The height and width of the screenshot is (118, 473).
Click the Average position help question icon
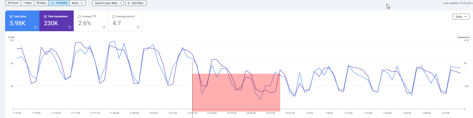pos(138,27)
